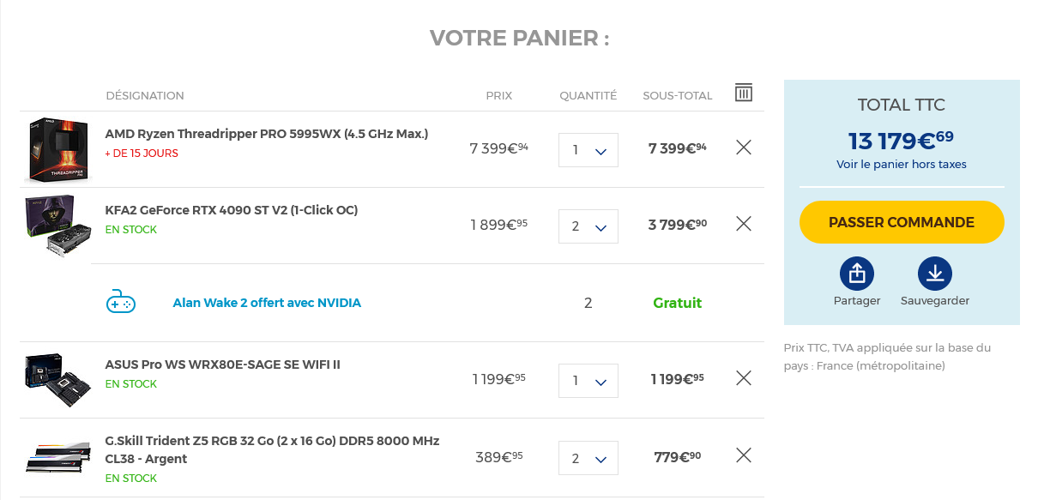Remove the KFA2 GeForce RTX 4090 item
This screenshot has width=1038, height=500.
[x=744, y=224]
